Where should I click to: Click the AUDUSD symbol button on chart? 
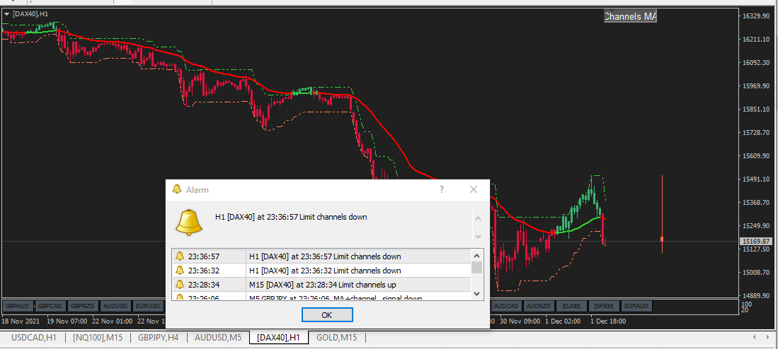tap(115, 306)
